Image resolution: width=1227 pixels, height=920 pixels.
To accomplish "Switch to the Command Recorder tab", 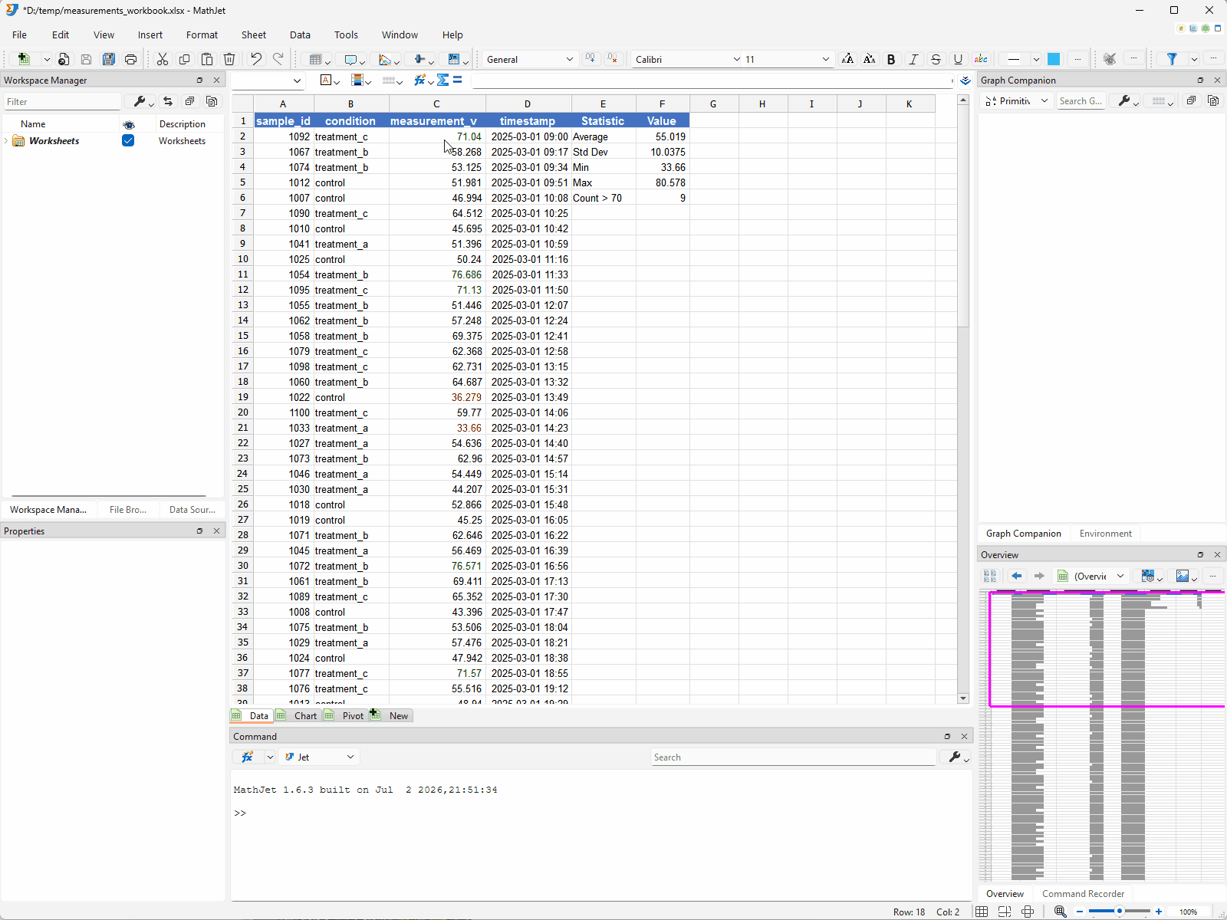I will [x=1083, y=893].
